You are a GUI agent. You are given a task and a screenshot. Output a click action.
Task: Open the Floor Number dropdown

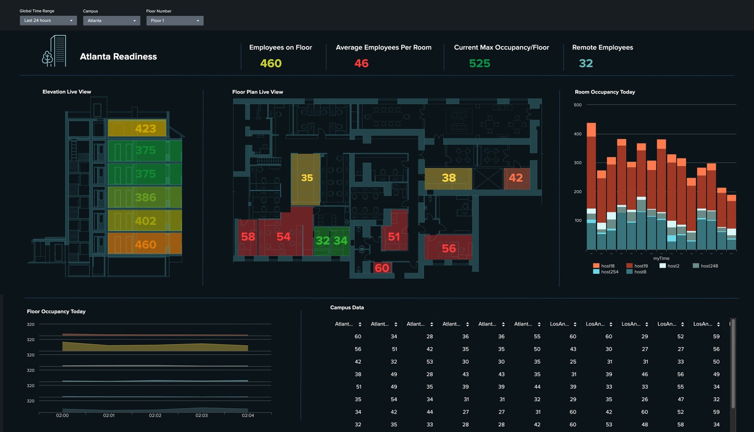pyautogui.click(x=175, y=20)
